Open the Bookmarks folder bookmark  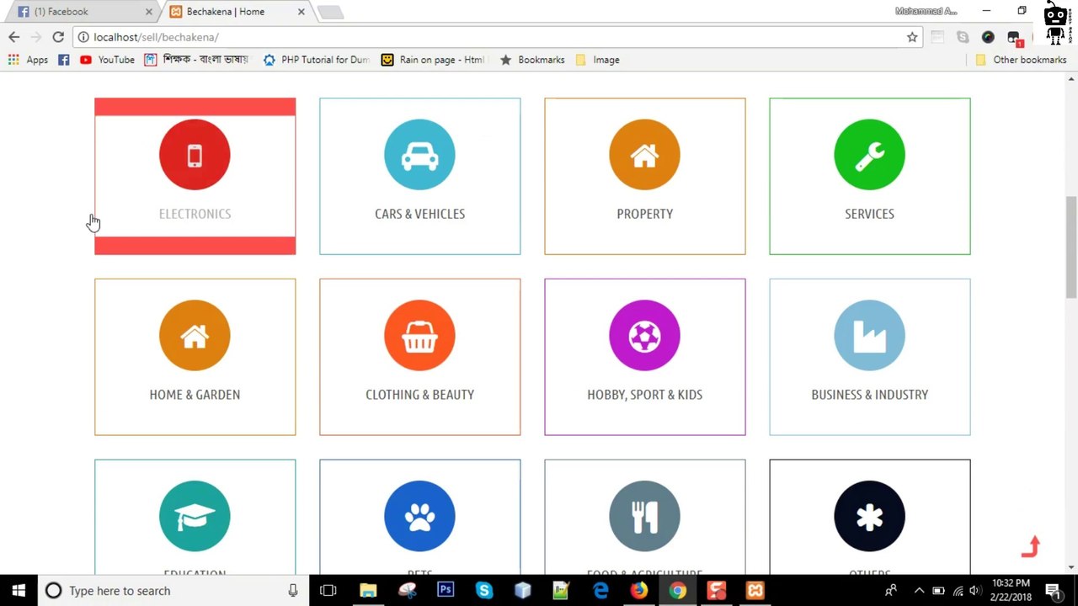[532, 60]
